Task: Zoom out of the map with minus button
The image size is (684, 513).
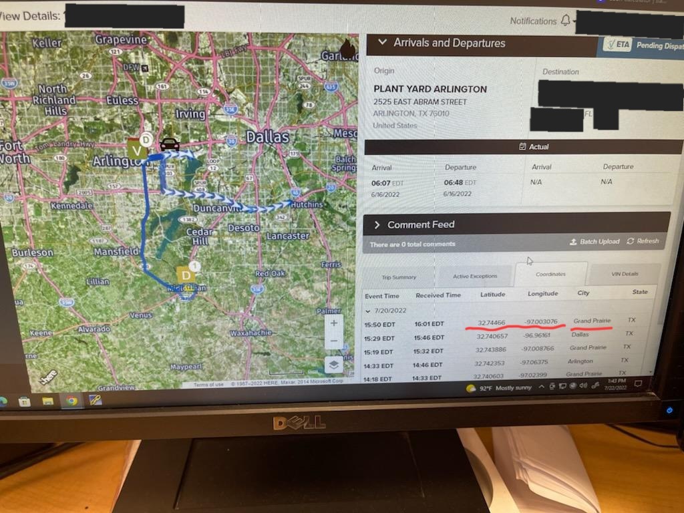Action: pyautogui.click(x=334, y=341)
